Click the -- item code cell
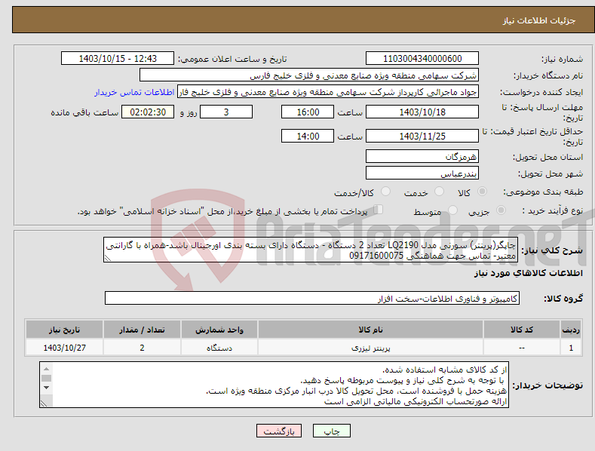The width and height of the screenshot is (595, 451). [x=522, y=348]
